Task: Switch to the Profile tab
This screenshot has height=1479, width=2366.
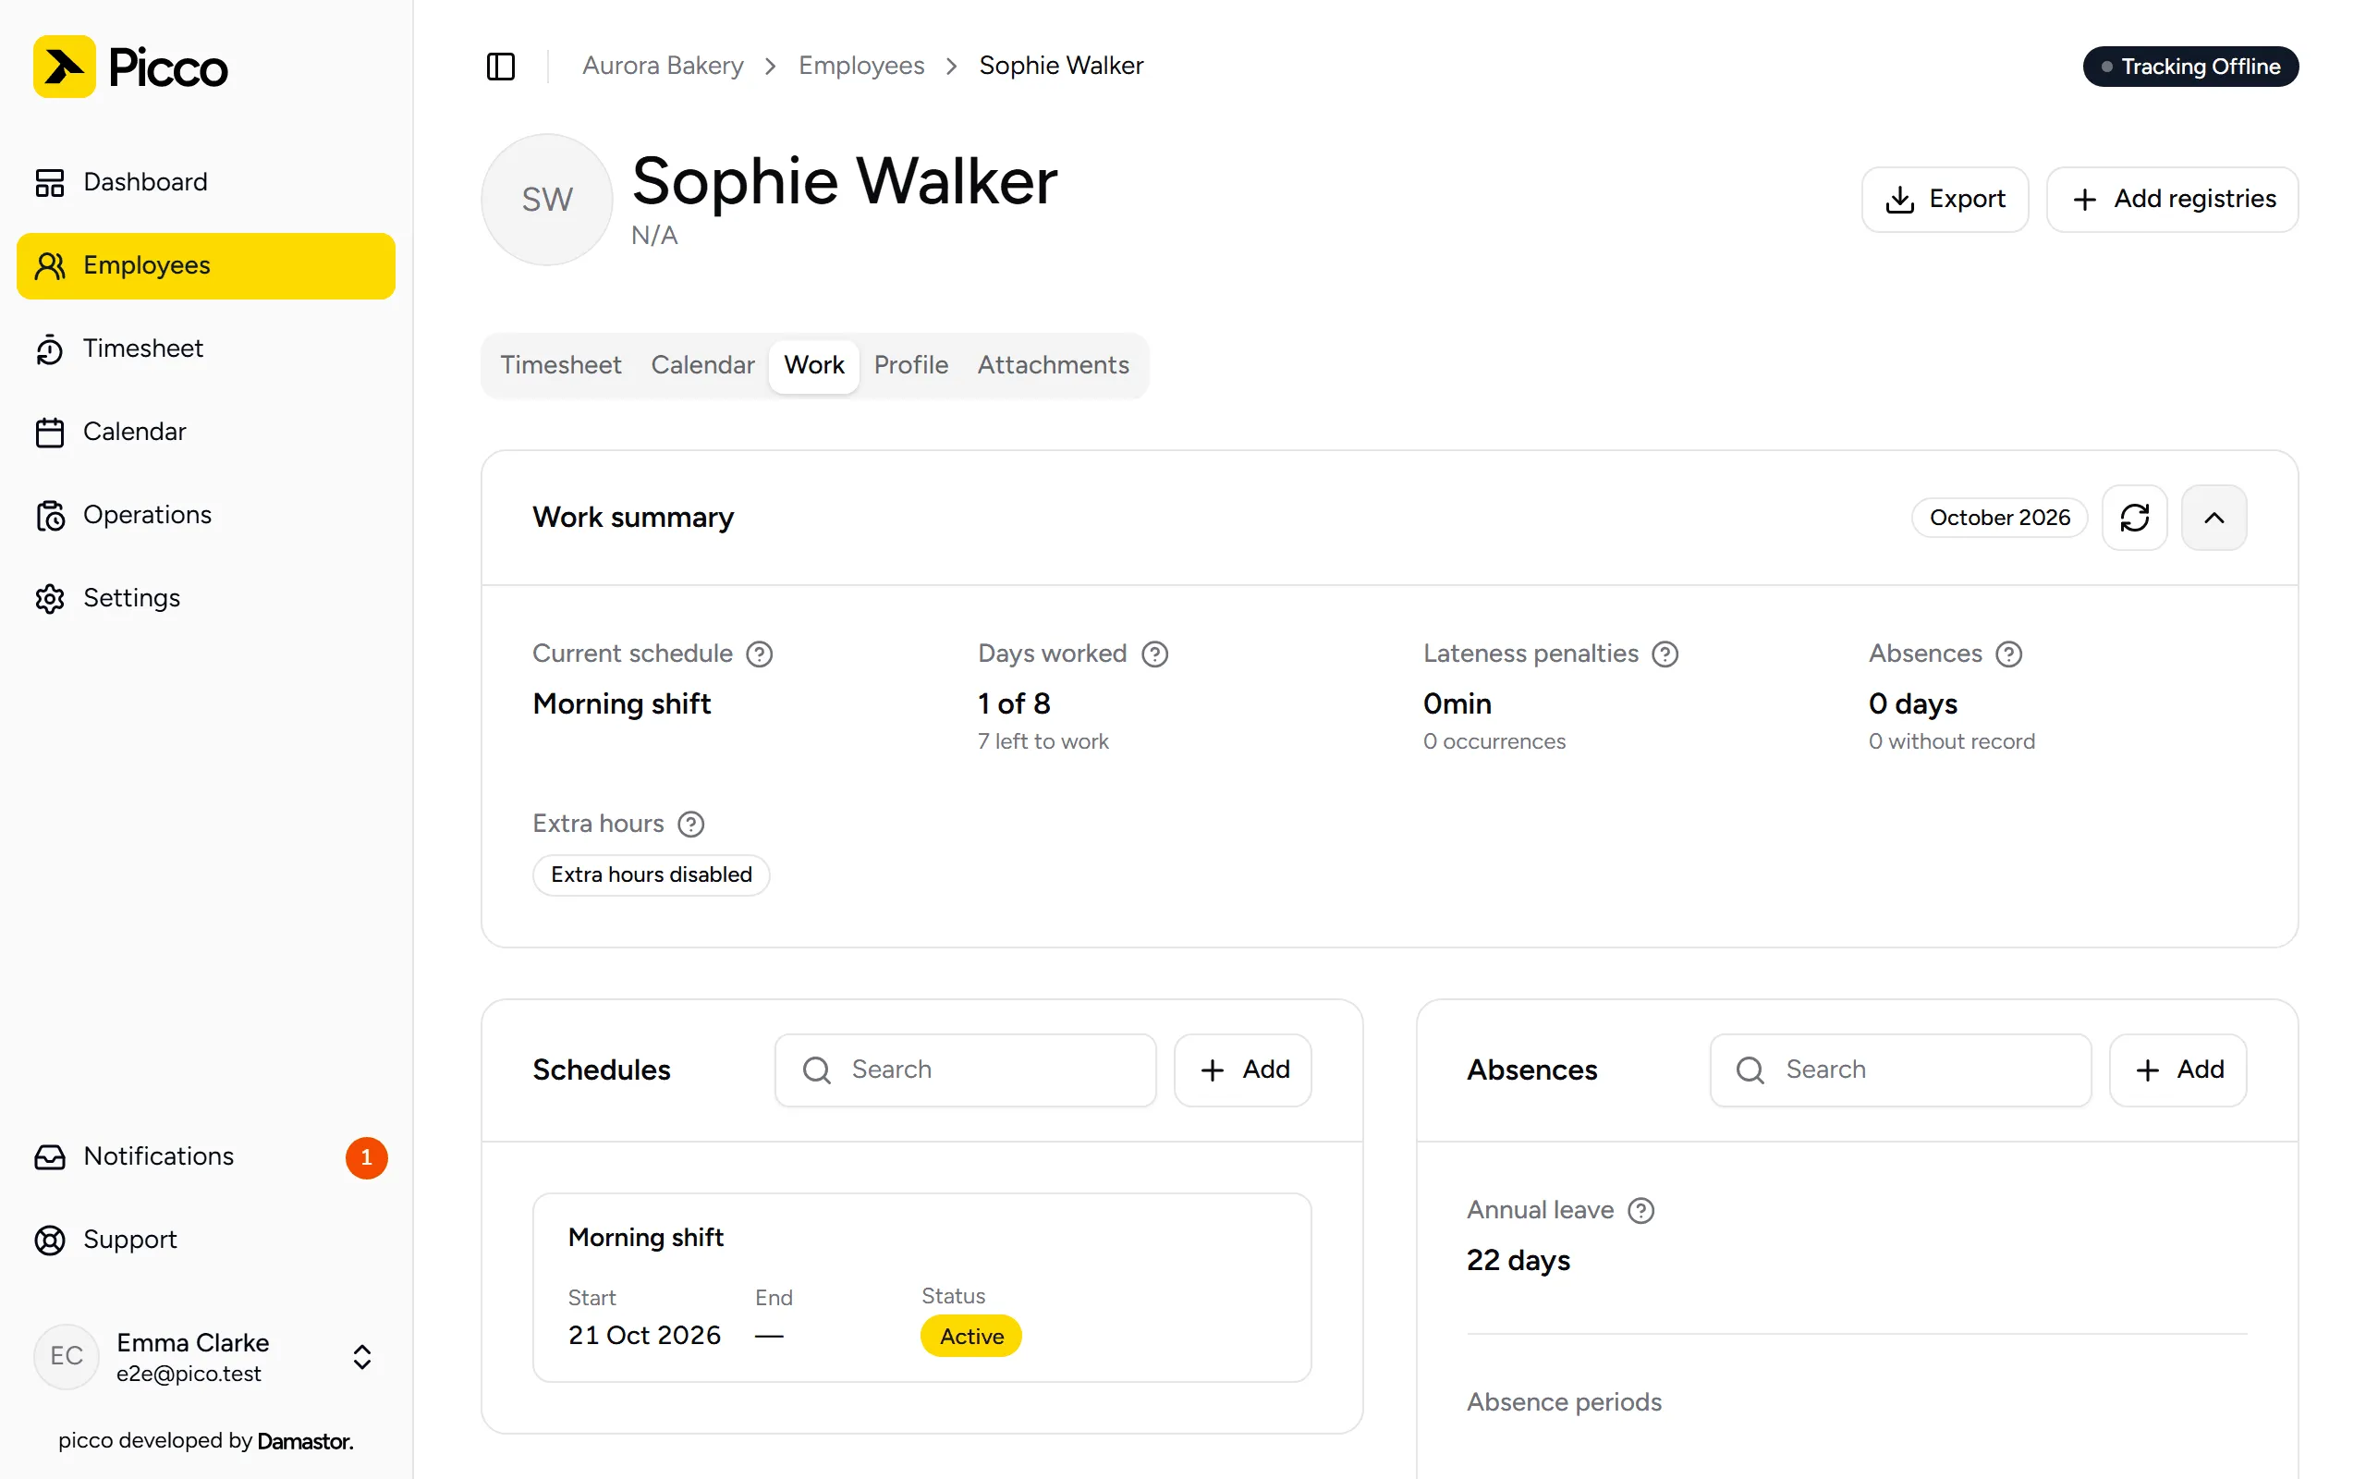Action: point(910,365)
